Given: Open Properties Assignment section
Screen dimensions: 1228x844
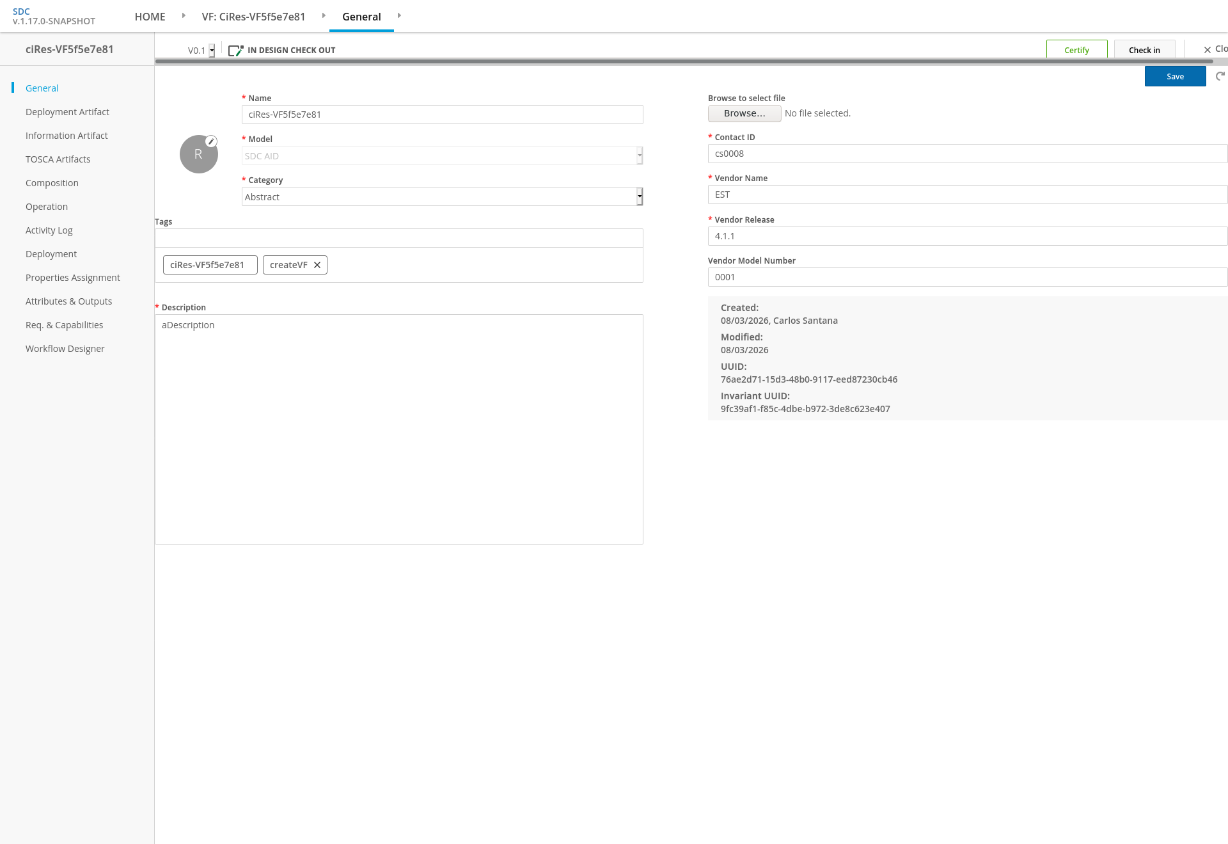Looking at the screenshot, I should click(73, 278).
